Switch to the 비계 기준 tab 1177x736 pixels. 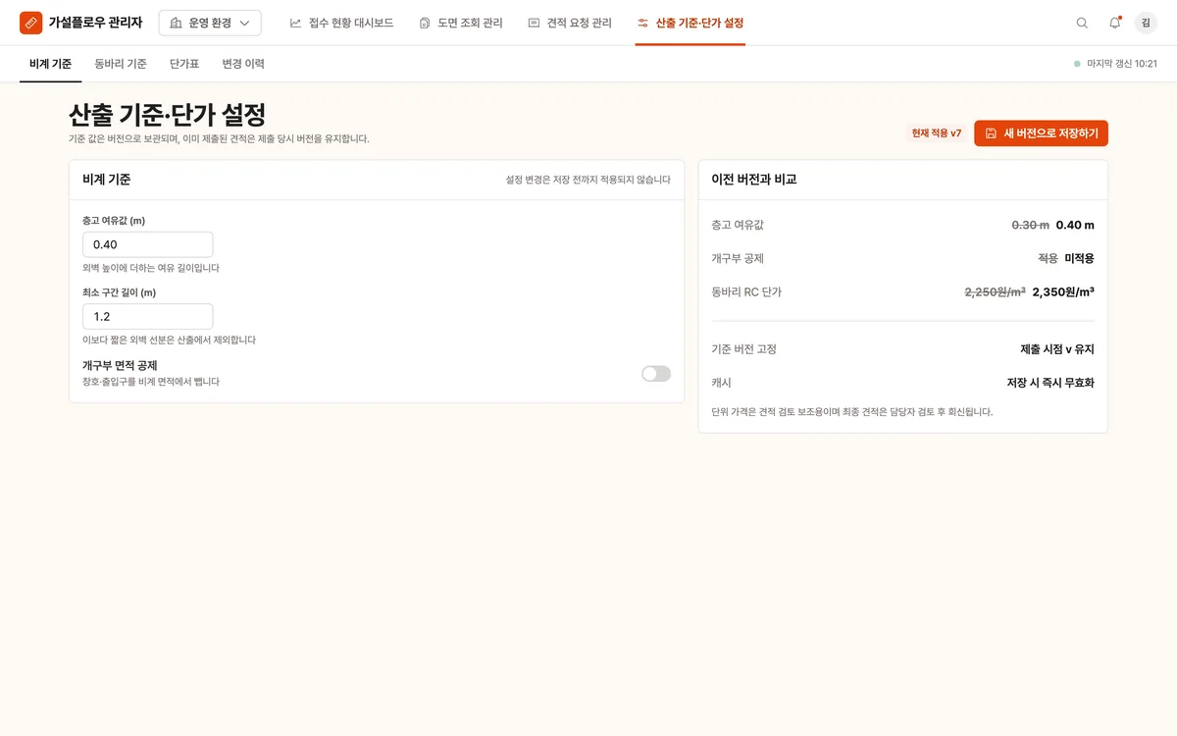coord(50,64)
